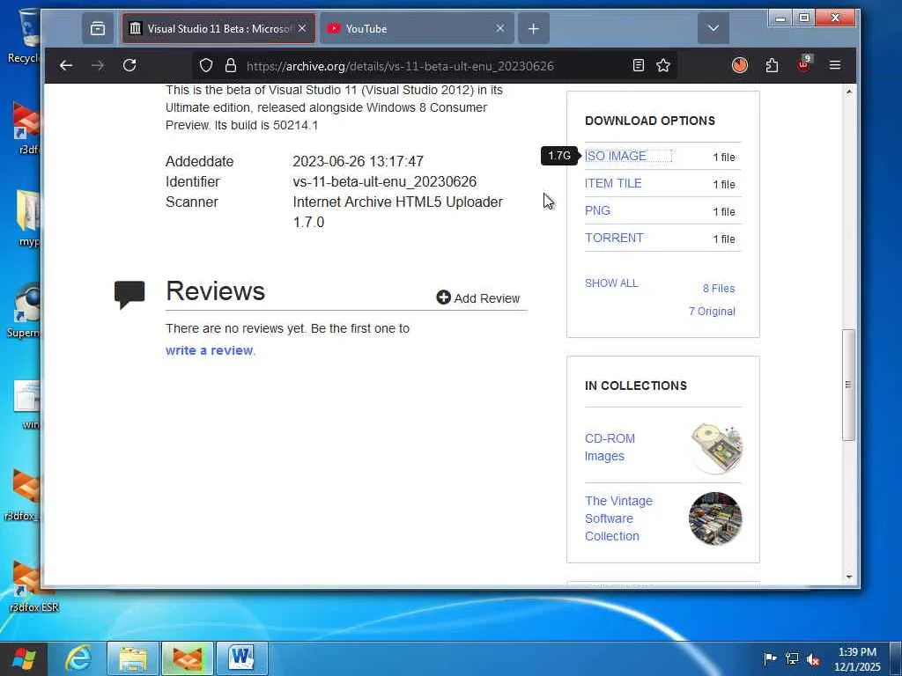Click the archive.org URL address field
Image resolution: width=902 pixels, height=676 pixels.
point(400,66)
